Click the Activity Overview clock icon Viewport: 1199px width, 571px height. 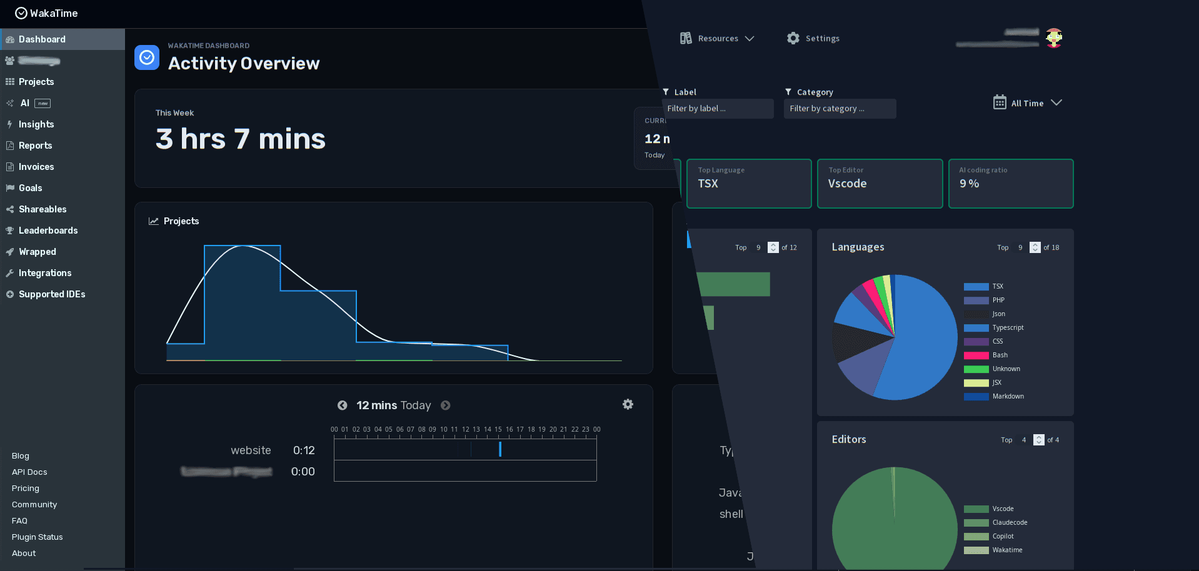pyautogui.click(x=147, y=57)
